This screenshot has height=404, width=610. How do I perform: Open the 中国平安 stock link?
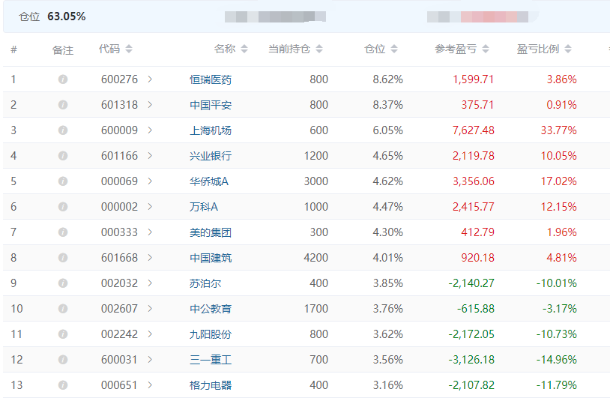211,105
